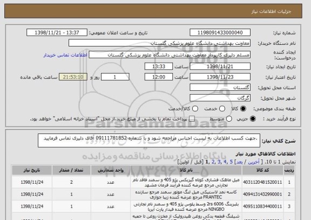Go to page 3 of goods list

[x=219, y=162]
